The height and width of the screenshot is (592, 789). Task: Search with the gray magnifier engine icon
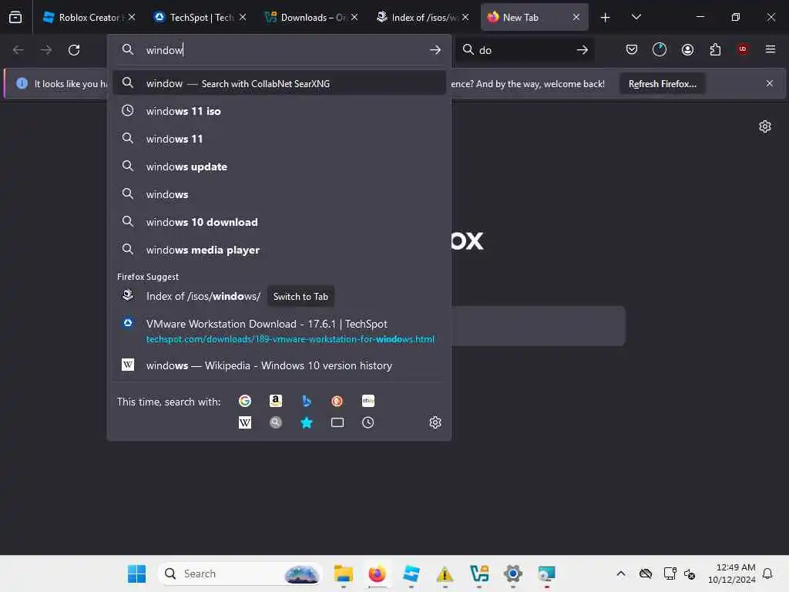(275, 422)
